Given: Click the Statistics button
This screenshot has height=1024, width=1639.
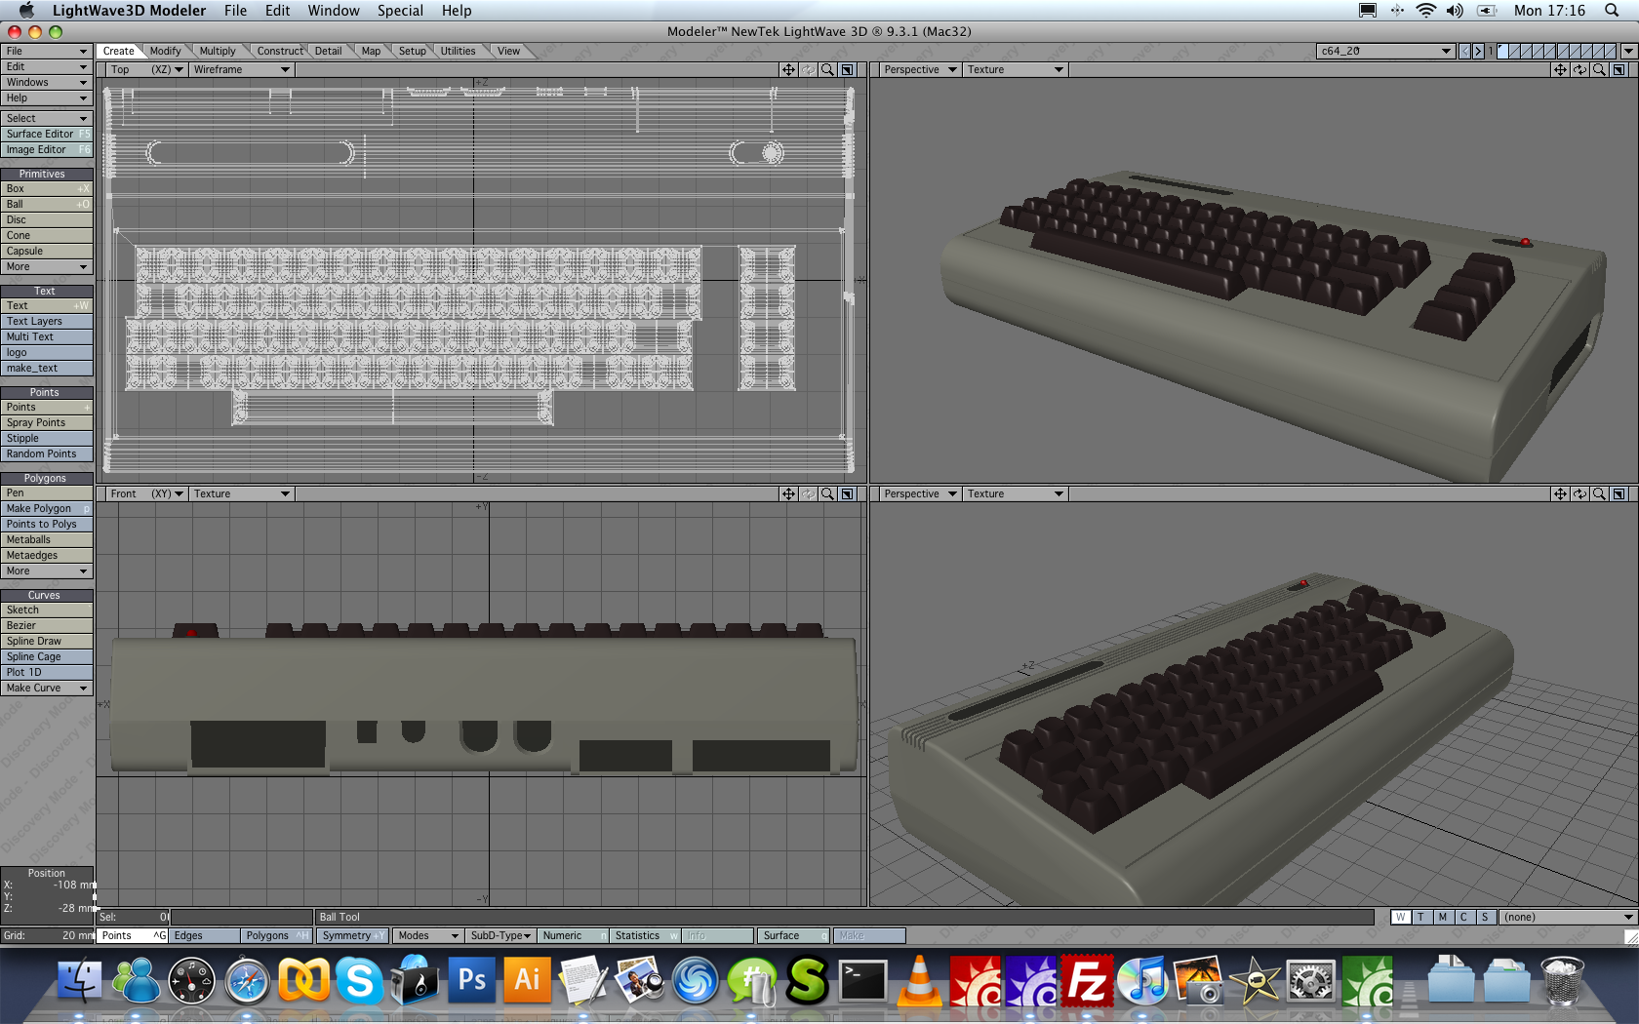Looking at the screenshot, I should point(646,935).
